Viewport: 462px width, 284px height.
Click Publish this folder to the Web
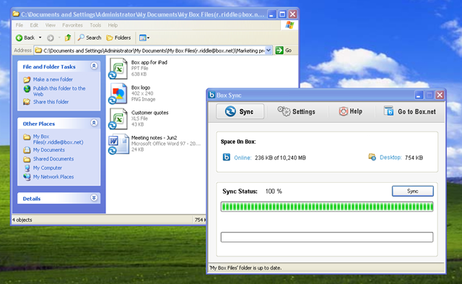59,91
